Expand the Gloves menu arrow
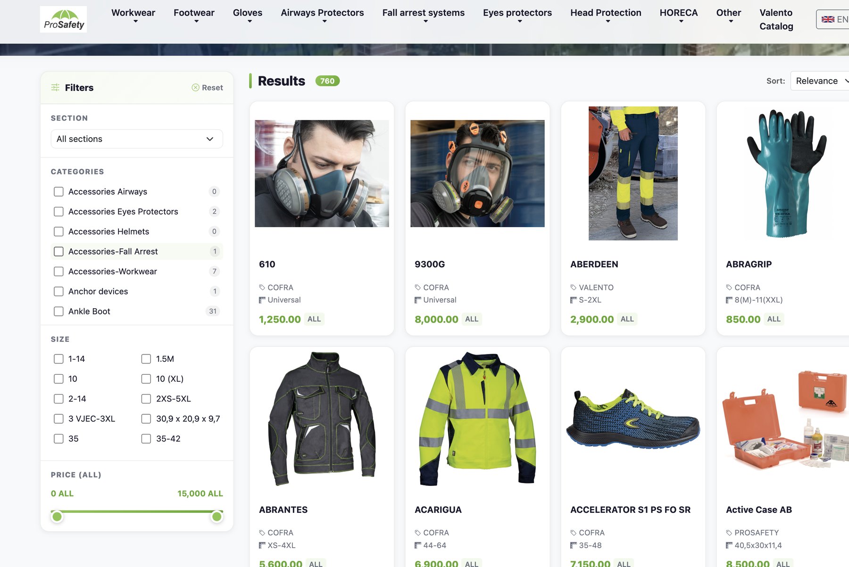 click(x=250, y=22)
